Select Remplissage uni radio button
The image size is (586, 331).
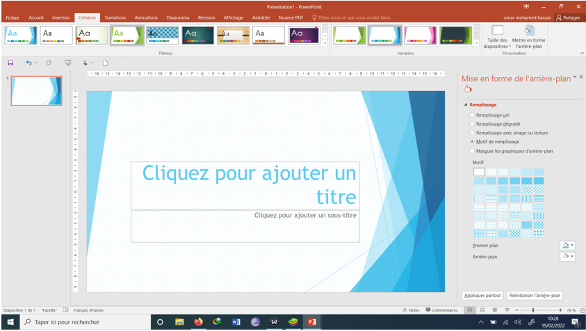(473, 114)
